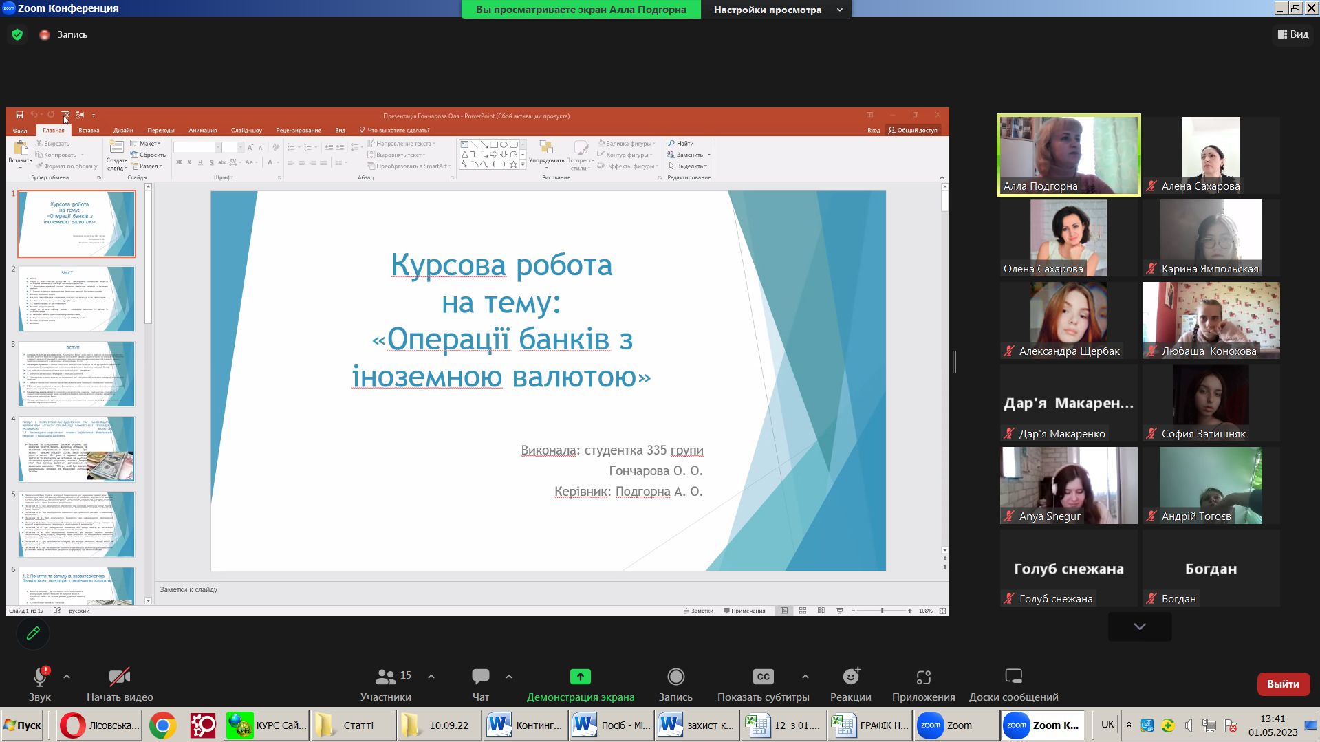Select slide 3 thumbnail ВСТУП
The height and width of the screenshot is (742, 1320).
76,374
